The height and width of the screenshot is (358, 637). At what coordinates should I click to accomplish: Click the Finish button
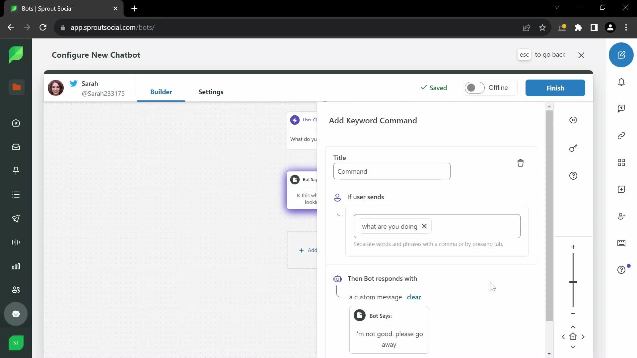[555, 88]
